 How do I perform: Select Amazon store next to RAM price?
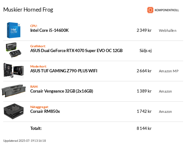click(x=165, y=91)
